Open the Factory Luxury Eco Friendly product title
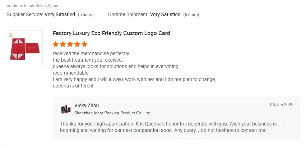 pyautogui.click(x=113, y=33)
